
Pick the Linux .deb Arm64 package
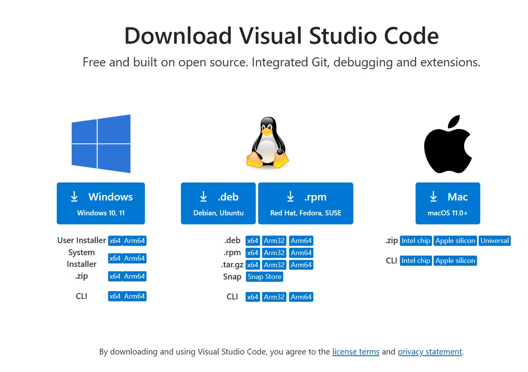[301, 241]
